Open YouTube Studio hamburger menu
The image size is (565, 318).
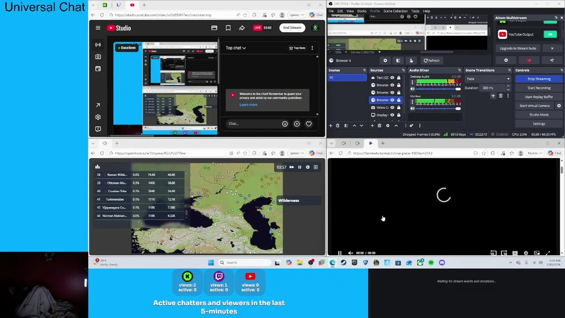click(x=98, y=28)
